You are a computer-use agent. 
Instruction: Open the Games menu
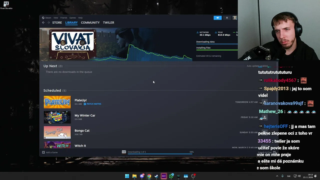(x=73, y=18)
